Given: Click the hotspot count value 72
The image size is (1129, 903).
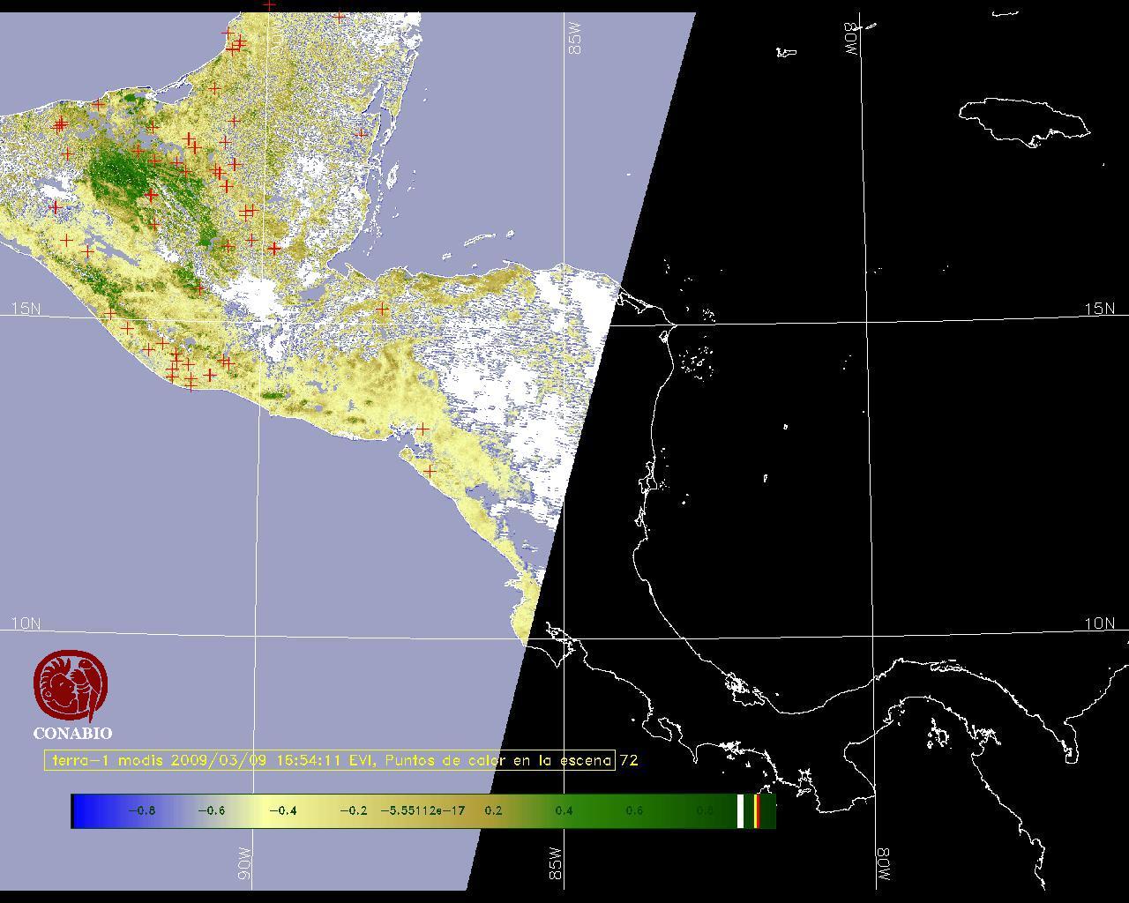Looking at the screenshot, I should point(628,760).
